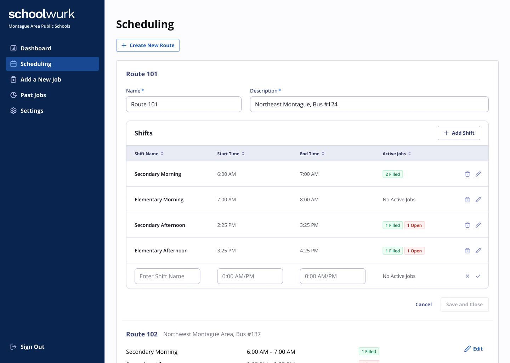Screen dimensions: 510x363
Task: Edit the Elementary Afternoon shift
Action: pos(478,251)
